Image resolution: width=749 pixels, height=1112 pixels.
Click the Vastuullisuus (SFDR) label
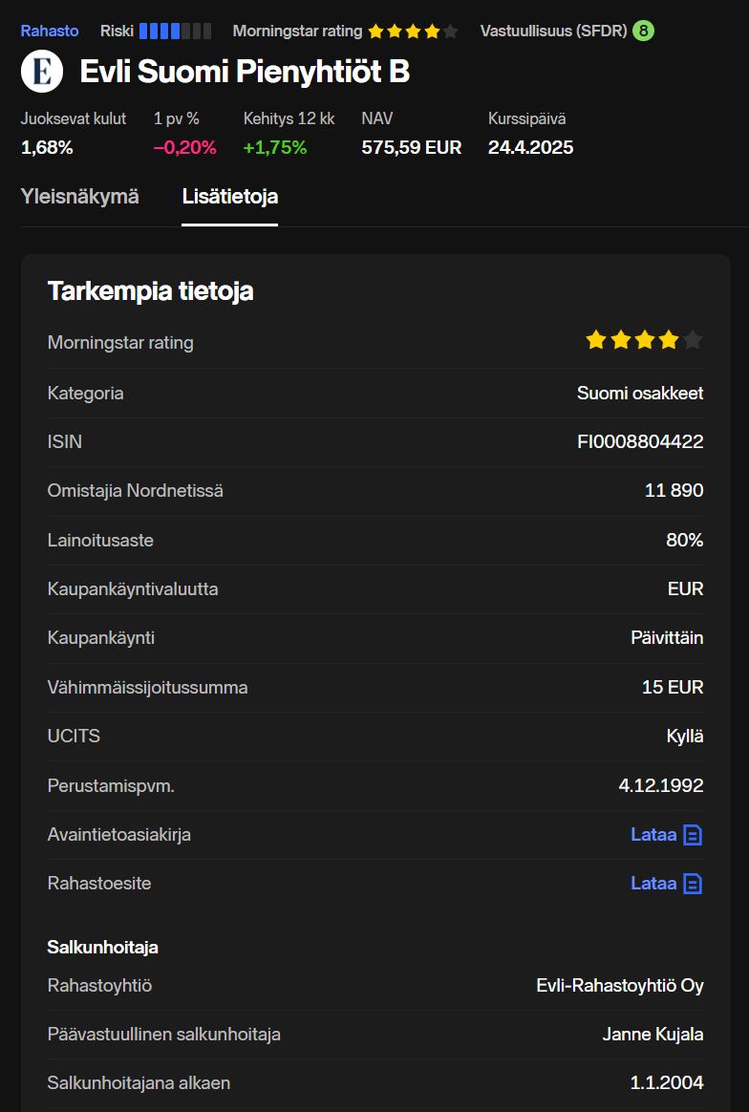(x=553, y=32)
